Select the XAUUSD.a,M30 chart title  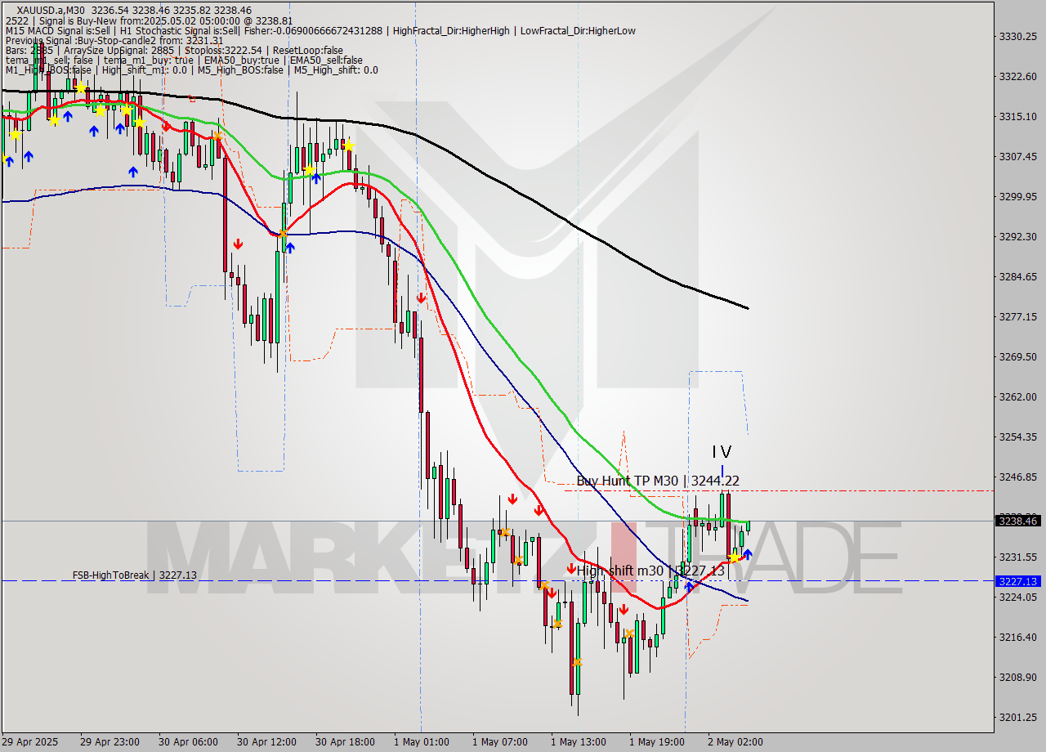47,9
